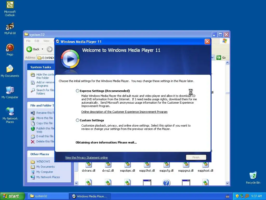
Task: Switch to system32 taskbar button
Action: [x=48, y=196]
